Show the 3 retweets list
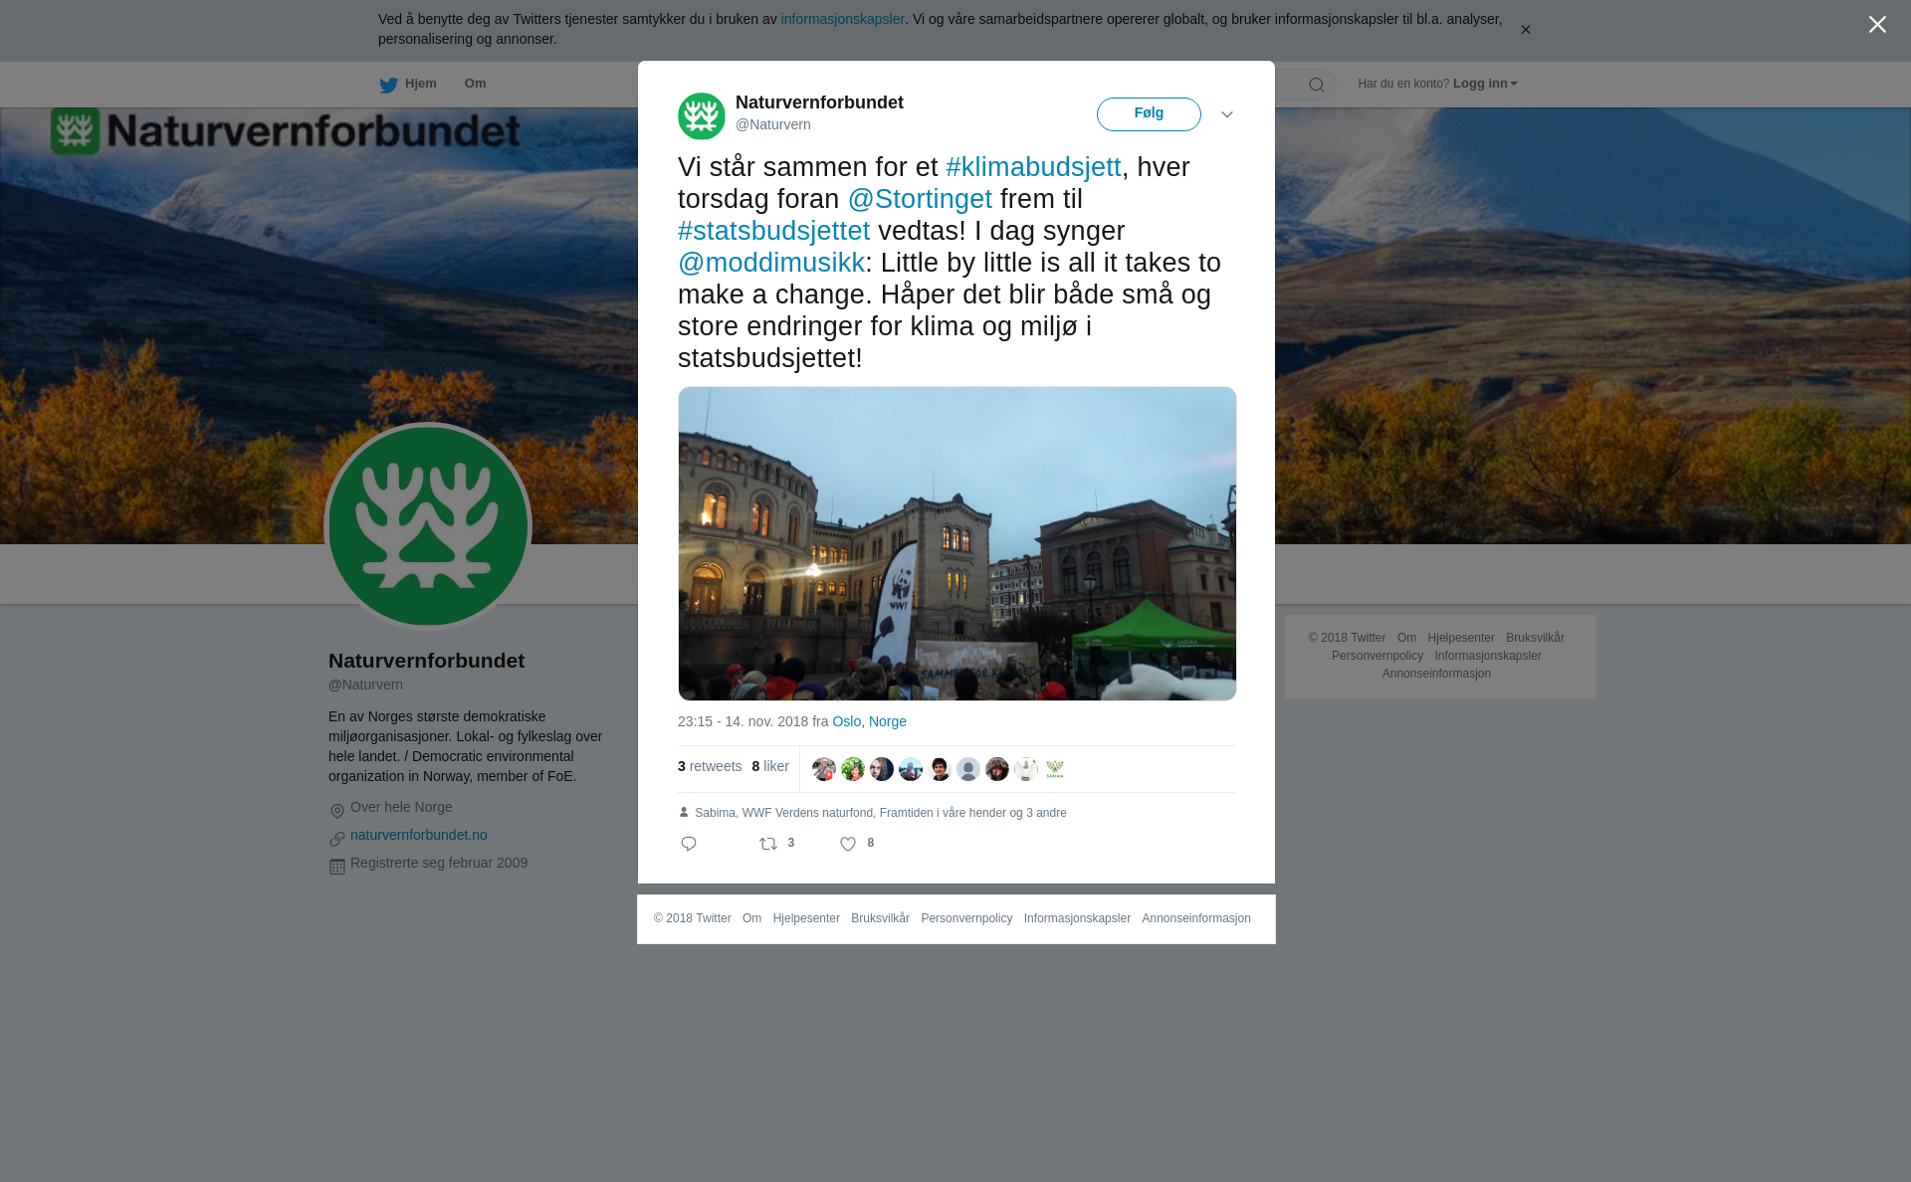The width and height of the screenshot is (1911, 1182). coord(710,766)
